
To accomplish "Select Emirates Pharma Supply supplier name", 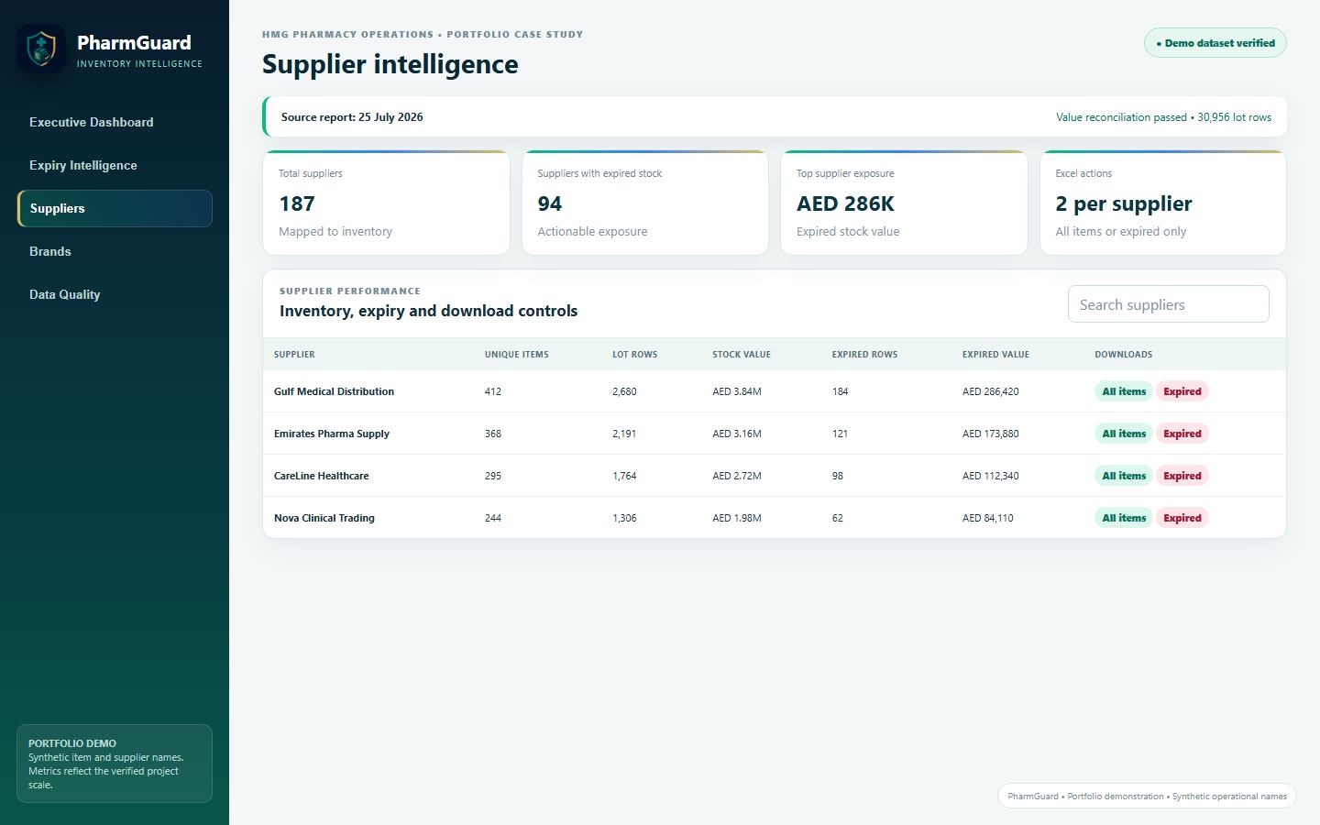I will [332, 434].
